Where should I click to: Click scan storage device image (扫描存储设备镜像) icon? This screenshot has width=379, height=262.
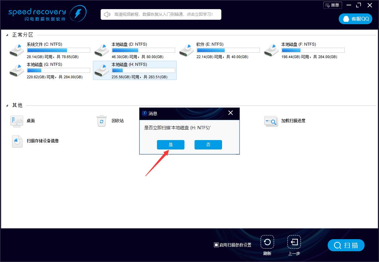(17, 141)
